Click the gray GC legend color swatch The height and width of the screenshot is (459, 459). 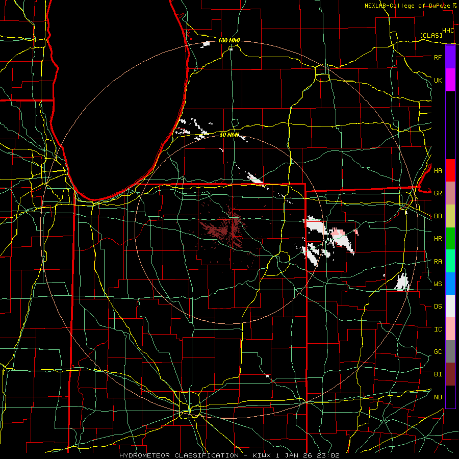tap(450, 351)
